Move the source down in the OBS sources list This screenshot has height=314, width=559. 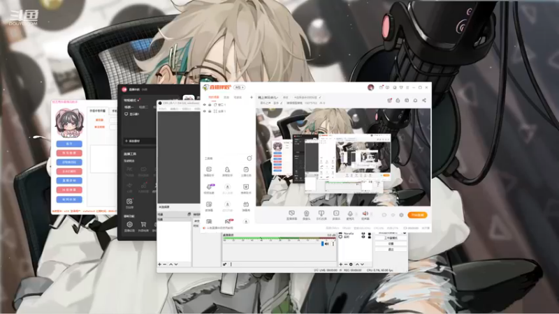[362, 264]
